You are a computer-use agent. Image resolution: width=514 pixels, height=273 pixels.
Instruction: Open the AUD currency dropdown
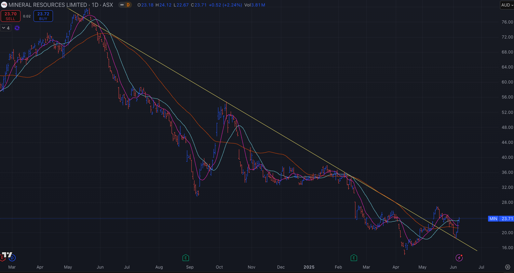[506, 5]
